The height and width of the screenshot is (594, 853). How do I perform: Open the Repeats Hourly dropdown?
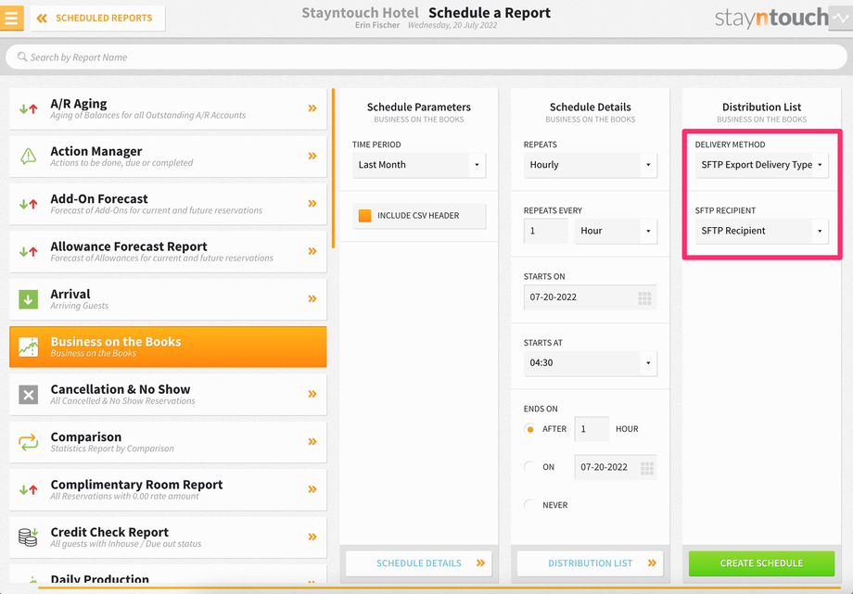tap(591, 165)
